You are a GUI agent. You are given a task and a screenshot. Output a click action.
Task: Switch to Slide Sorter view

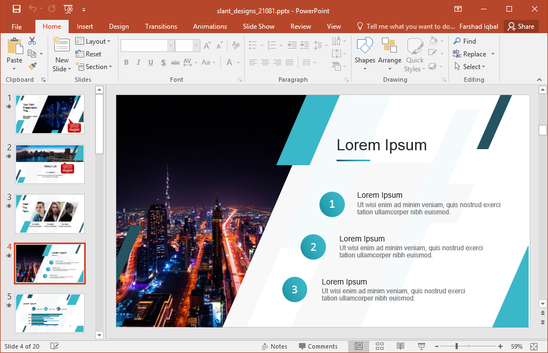click(380, 346)
